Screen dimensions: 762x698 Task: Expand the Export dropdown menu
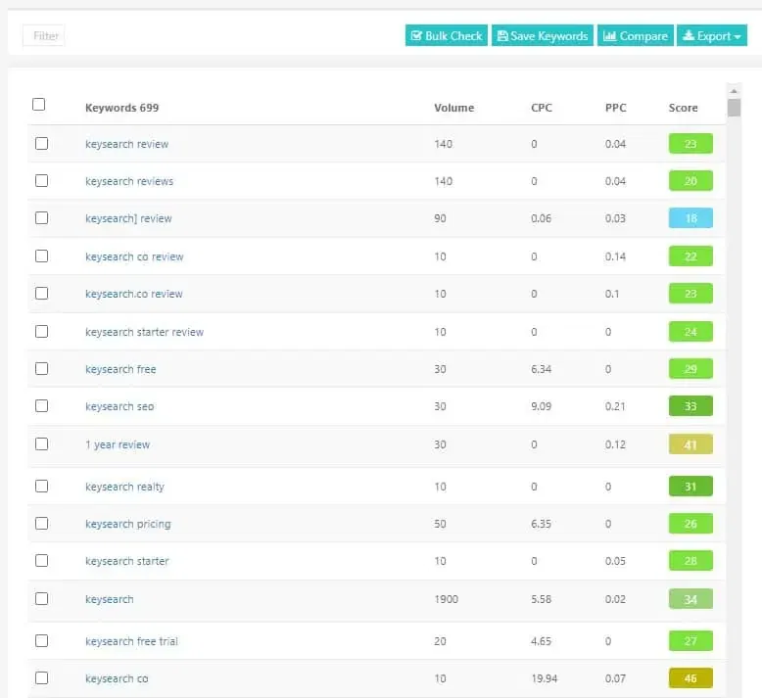point(711,36)
